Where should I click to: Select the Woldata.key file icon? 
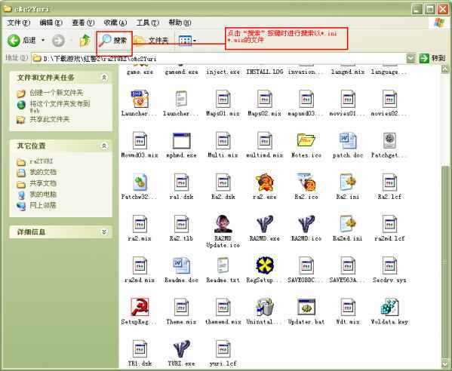(x=389, y=307)
